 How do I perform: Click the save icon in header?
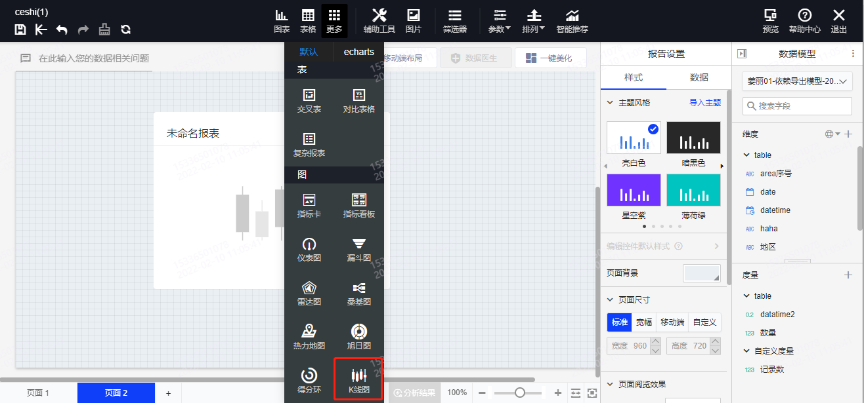coord(20,29)
